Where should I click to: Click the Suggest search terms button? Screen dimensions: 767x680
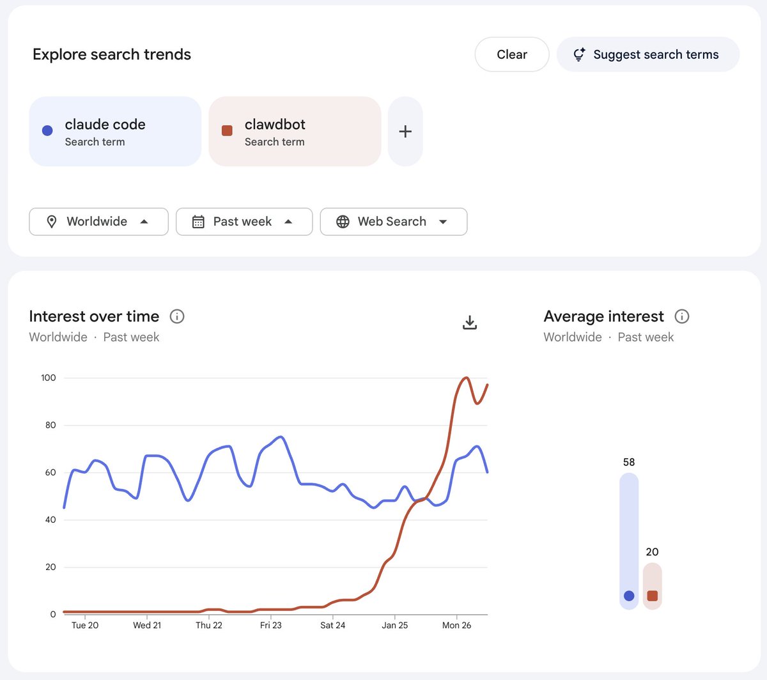pos(647,54)
